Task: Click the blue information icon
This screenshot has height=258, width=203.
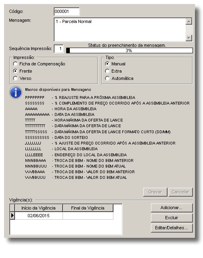Action: [16, 92]
